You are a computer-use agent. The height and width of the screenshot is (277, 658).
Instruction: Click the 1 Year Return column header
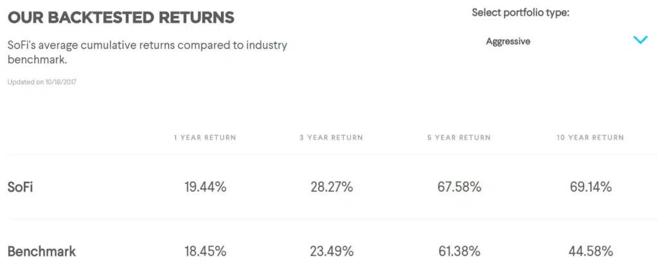[x=205, y=138]
